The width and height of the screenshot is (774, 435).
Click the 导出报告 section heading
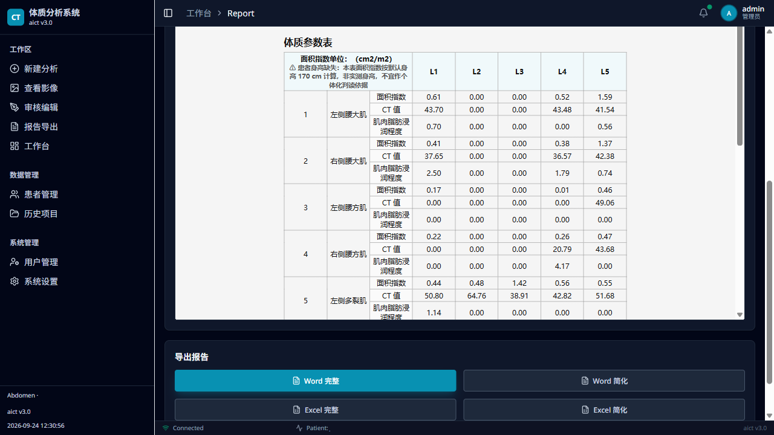[x=192, y=357]
